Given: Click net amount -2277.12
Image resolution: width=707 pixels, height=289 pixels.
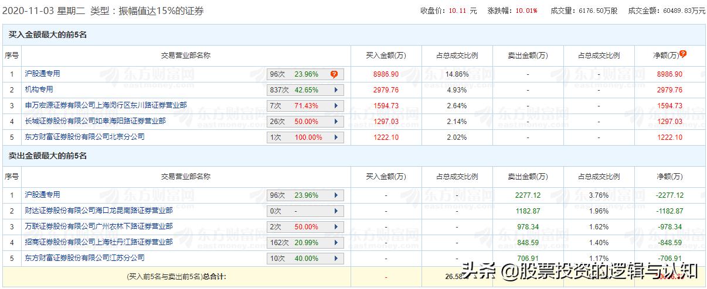Looking at the screenshot, I should (x=669, y=195).
